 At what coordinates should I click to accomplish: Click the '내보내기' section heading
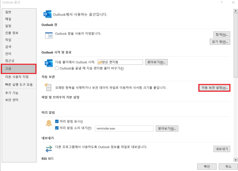click(x=48, y=138)
